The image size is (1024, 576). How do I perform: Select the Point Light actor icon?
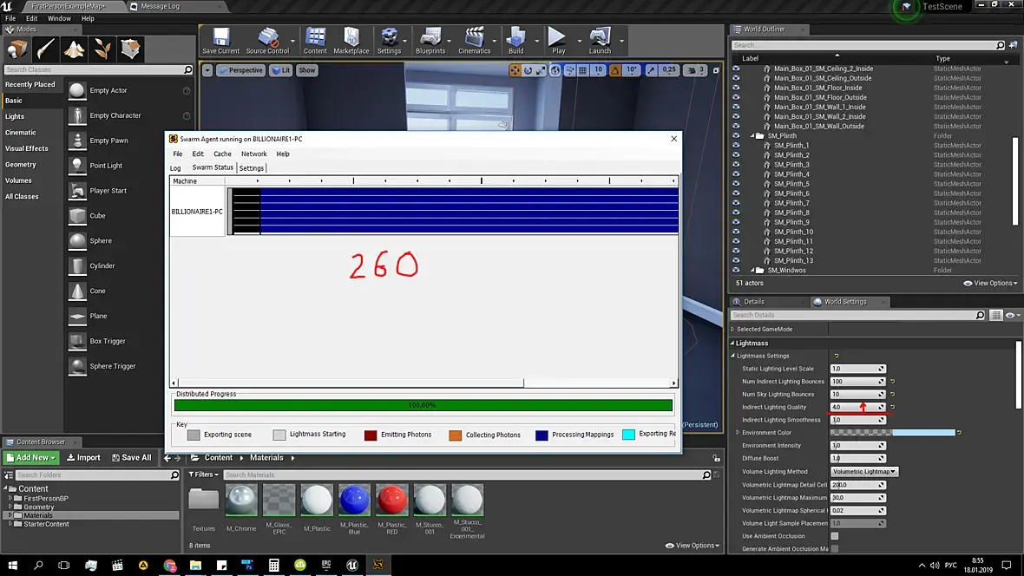[77, 166]
